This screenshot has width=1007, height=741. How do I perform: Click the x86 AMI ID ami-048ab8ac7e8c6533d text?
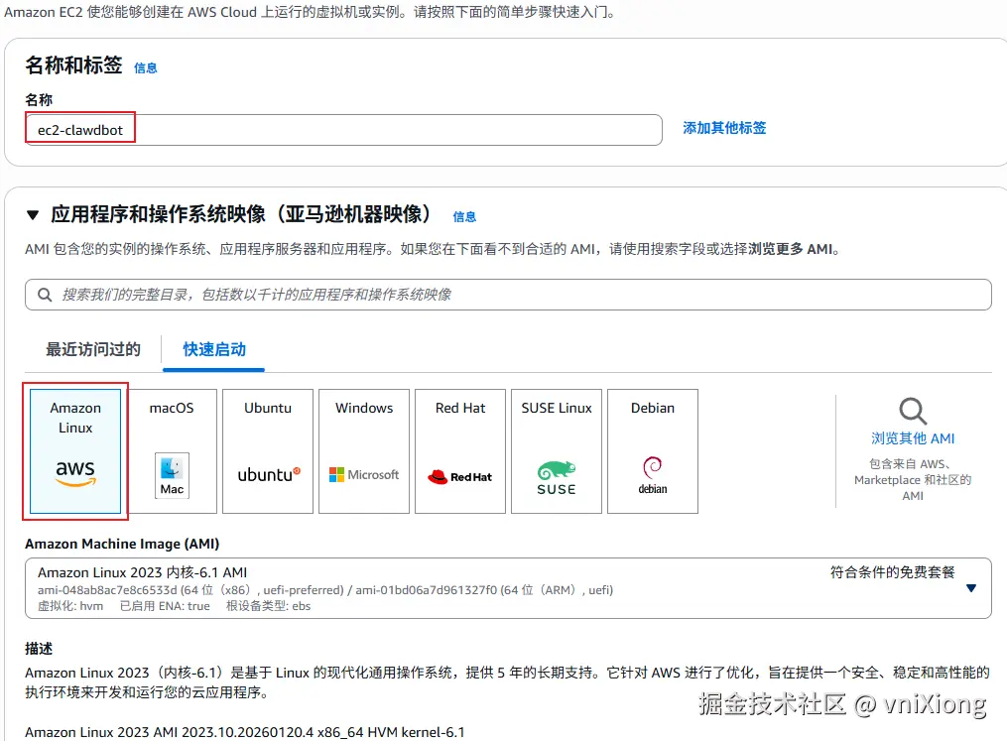tap(107, 590)
